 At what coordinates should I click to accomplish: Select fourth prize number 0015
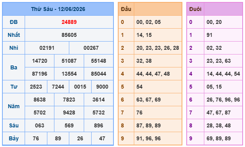coord(80,87)
